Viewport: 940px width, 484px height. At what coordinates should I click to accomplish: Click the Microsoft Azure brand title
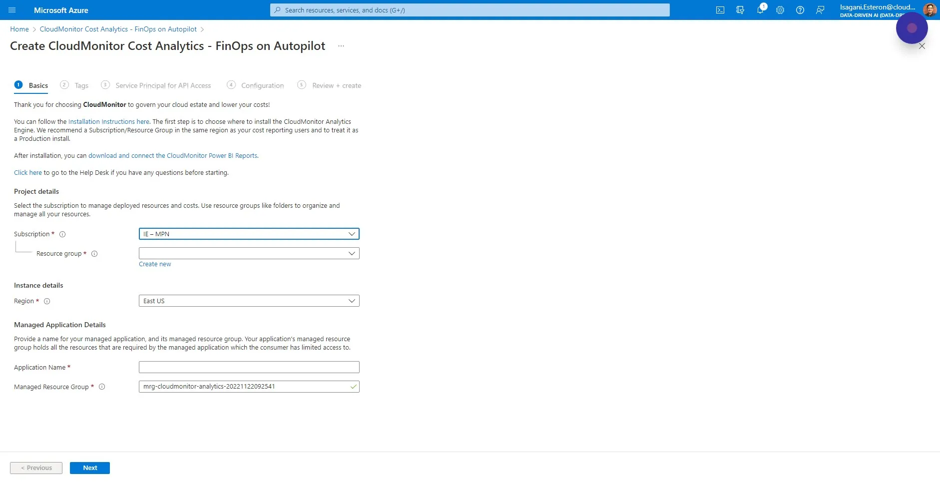pyautogui.click(x=61, y=10)
